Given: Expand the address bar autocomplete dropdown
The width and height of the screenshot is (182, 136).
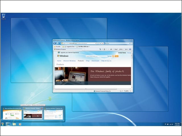Looking at the screenshot, I should (x=96, y=43).
